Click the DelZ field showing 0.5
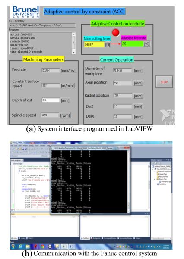The height and width of the screenshot is (259, 184). pyautogui.click(x=123, y=106)
